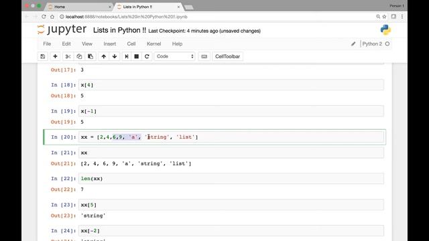Click the browser extension icon beside the star

tap(393, 17)
